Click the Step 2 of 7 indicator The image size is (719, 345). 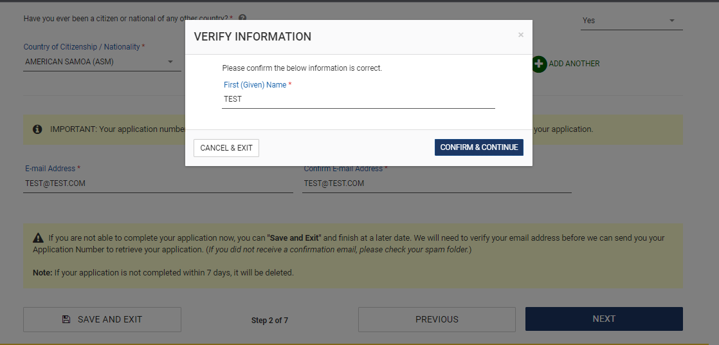pyautogui.click(x=269, y=320)
